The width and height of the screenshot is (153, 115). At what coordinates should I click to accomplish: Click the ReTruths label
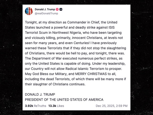click(40, 106)
